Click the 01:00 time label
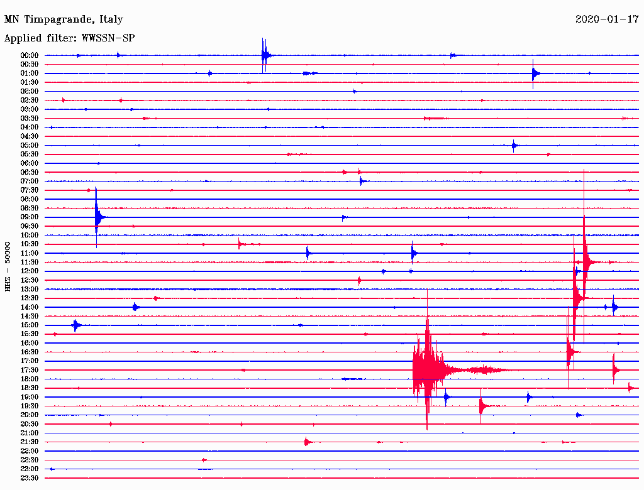This screenshot has height=490, width=644. pyautogui.click(x=30, y=73)
